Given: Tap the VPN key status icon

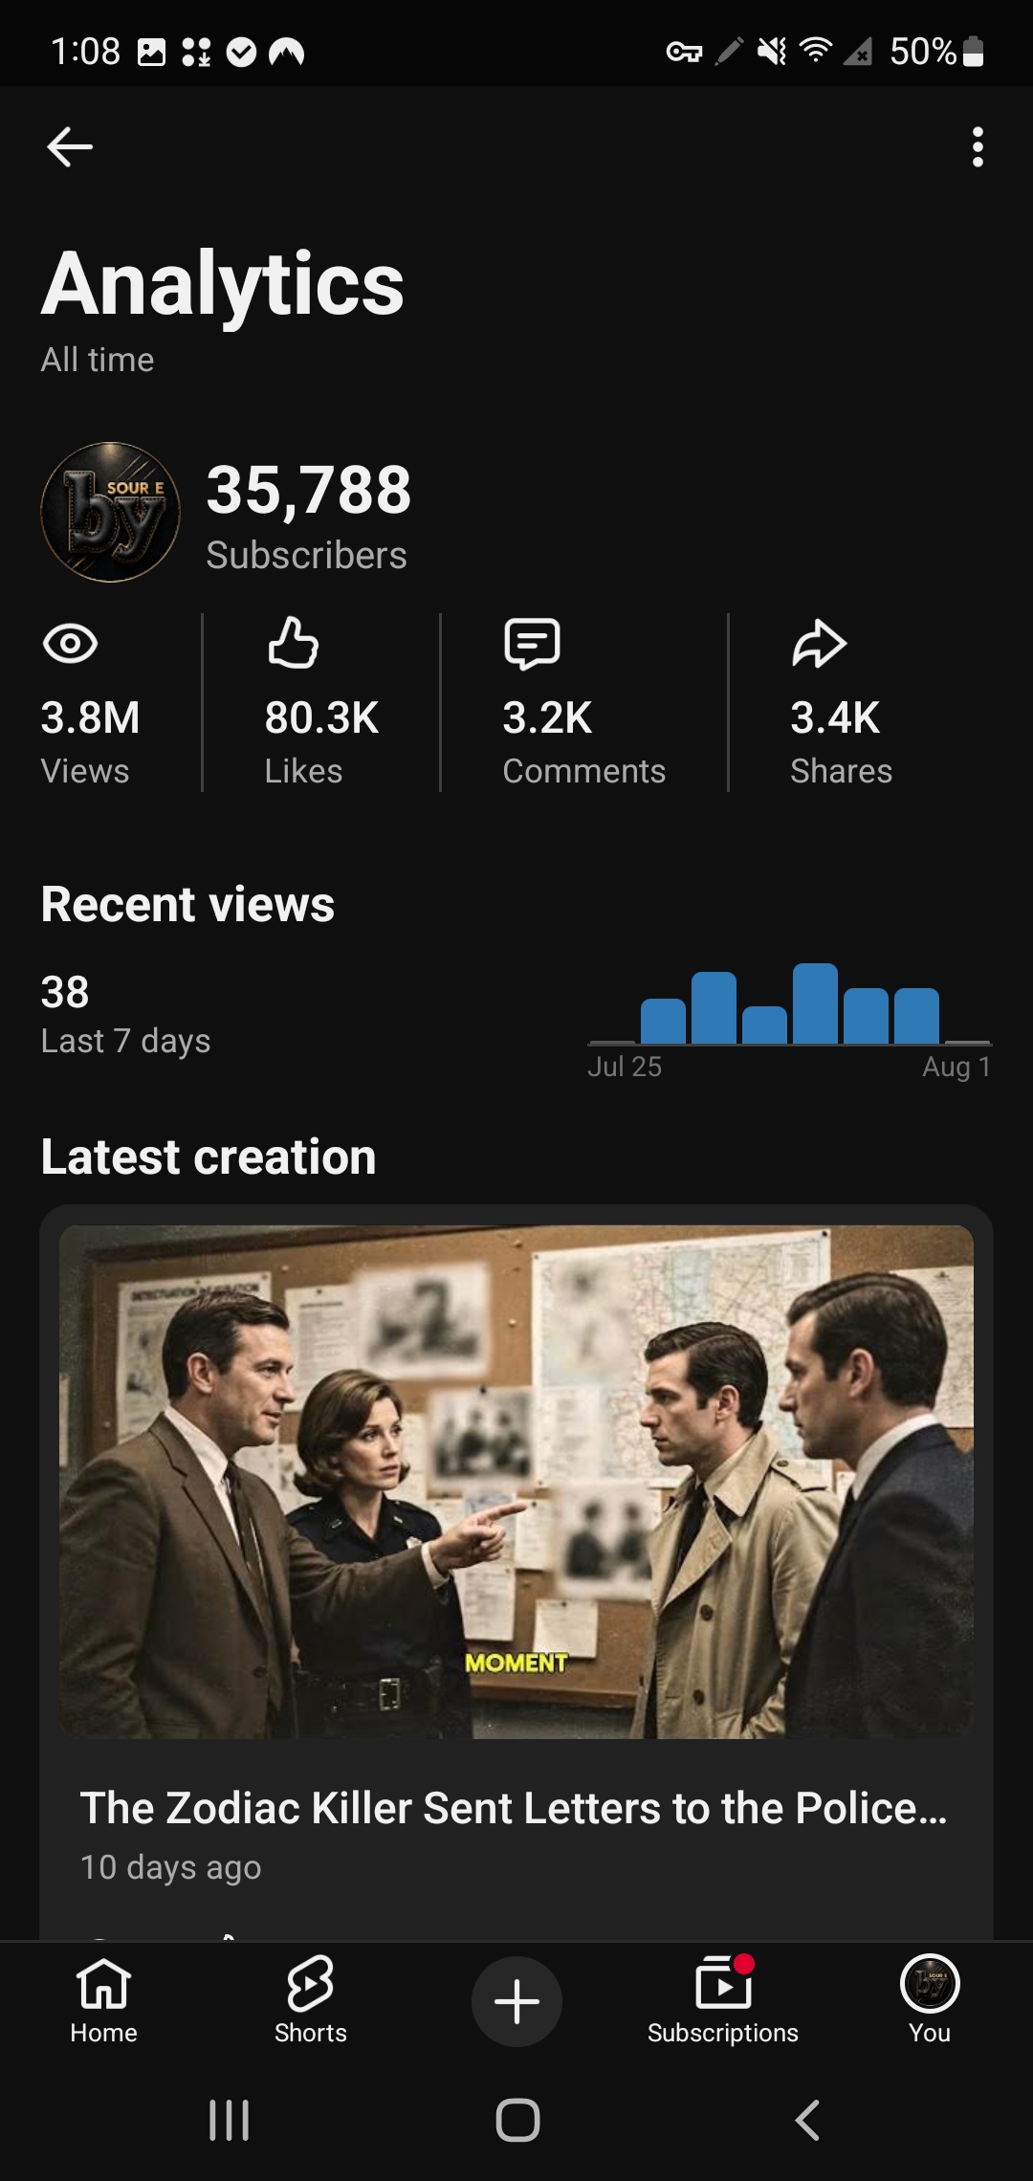Looking at the screenshot, I should pyautogui.click(x=684, y=51).
